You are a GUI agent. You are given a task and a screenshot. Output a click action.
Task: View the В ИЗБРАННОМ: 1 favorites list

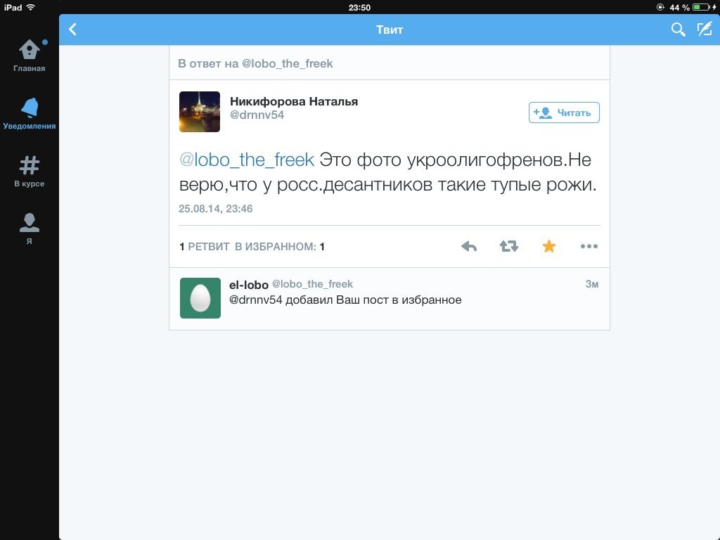click(280, 247)
